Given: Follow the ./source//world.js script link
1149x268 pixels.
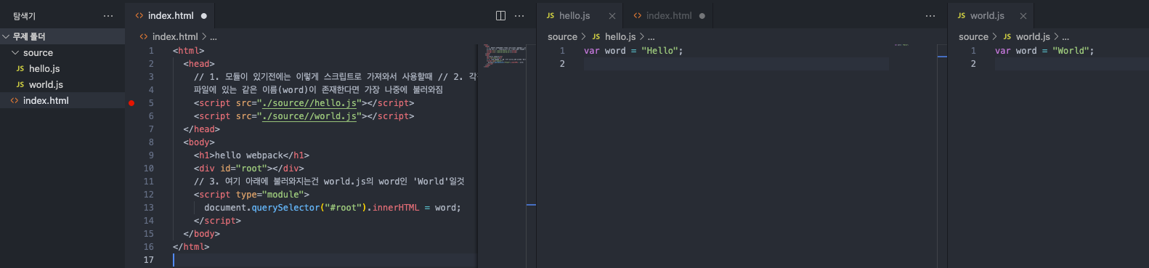Looking at the screenshot, I should coord(309,116).
